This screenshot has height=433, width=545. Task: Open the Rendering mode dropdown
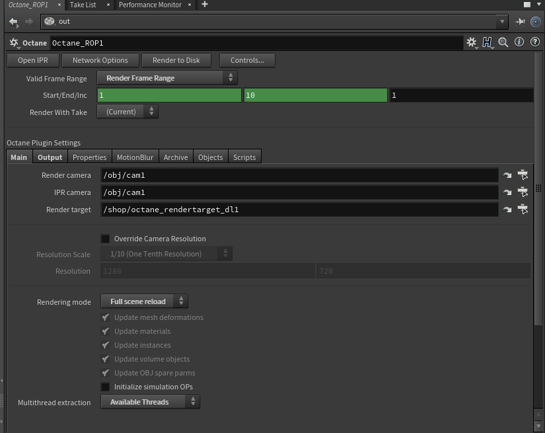point(144,301)
